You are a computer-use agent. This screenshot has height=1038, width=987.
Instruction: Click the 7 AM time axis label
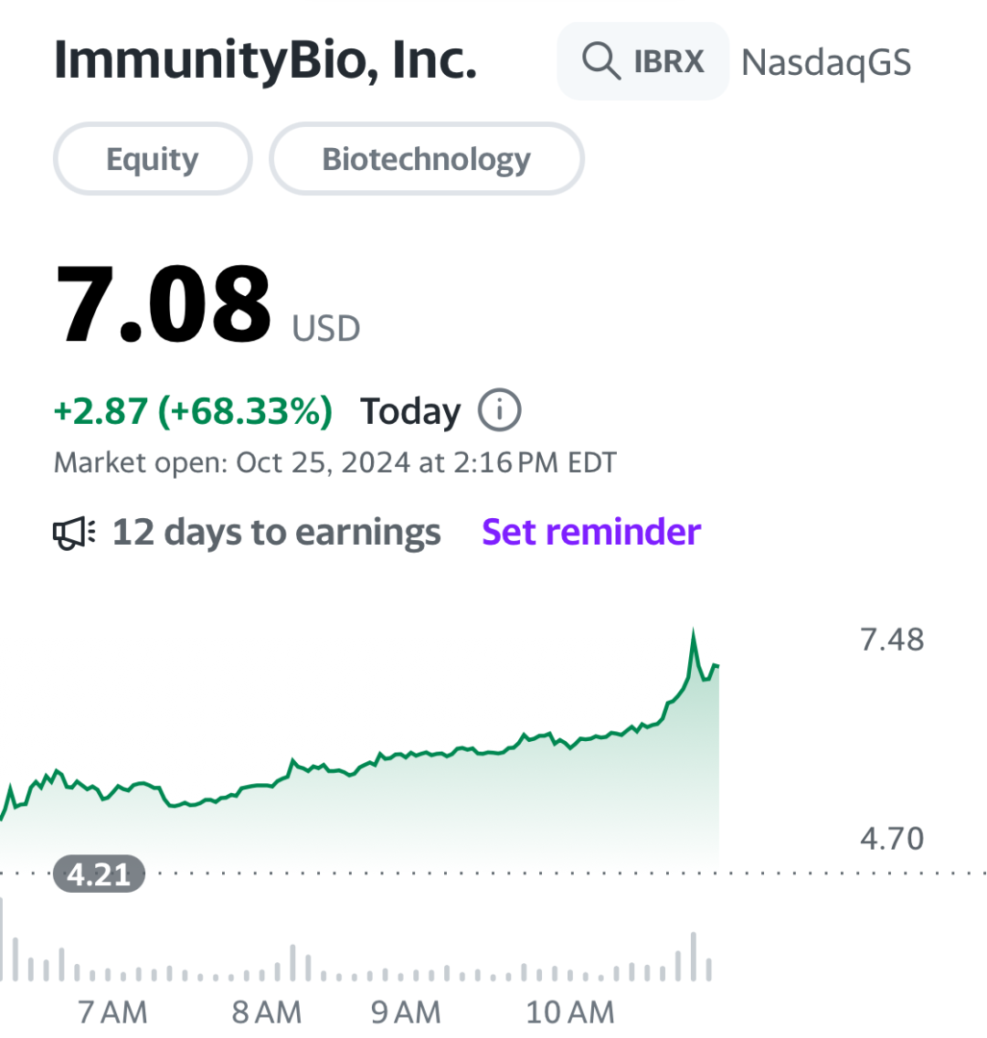[112, 1012]
